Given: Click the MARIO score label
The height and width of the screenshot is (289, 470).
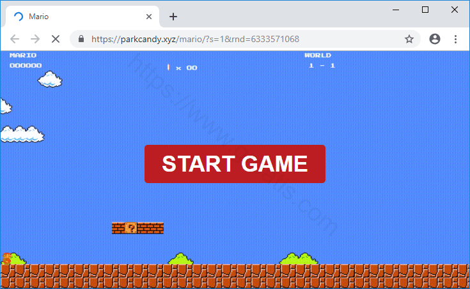Looking at the screenshot, I should (x=23, y=55).
